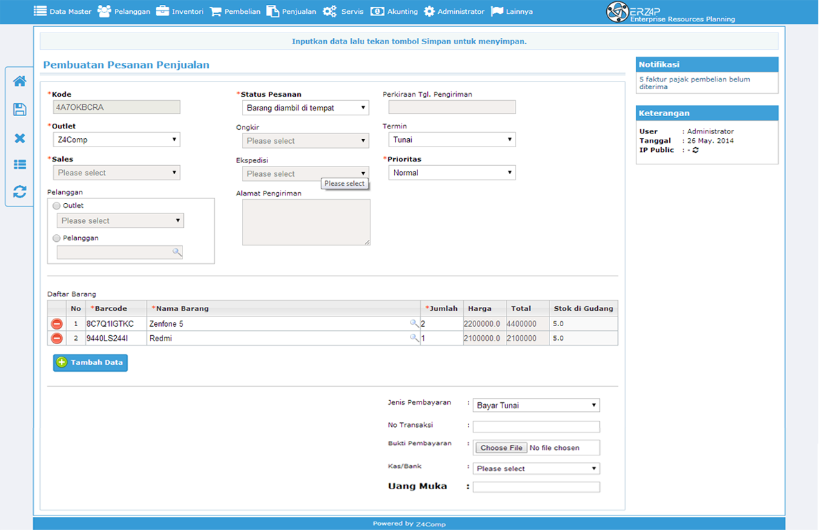
Task: Search item via magnifier in Zenfone 5 row
Action: pos(414,324)
